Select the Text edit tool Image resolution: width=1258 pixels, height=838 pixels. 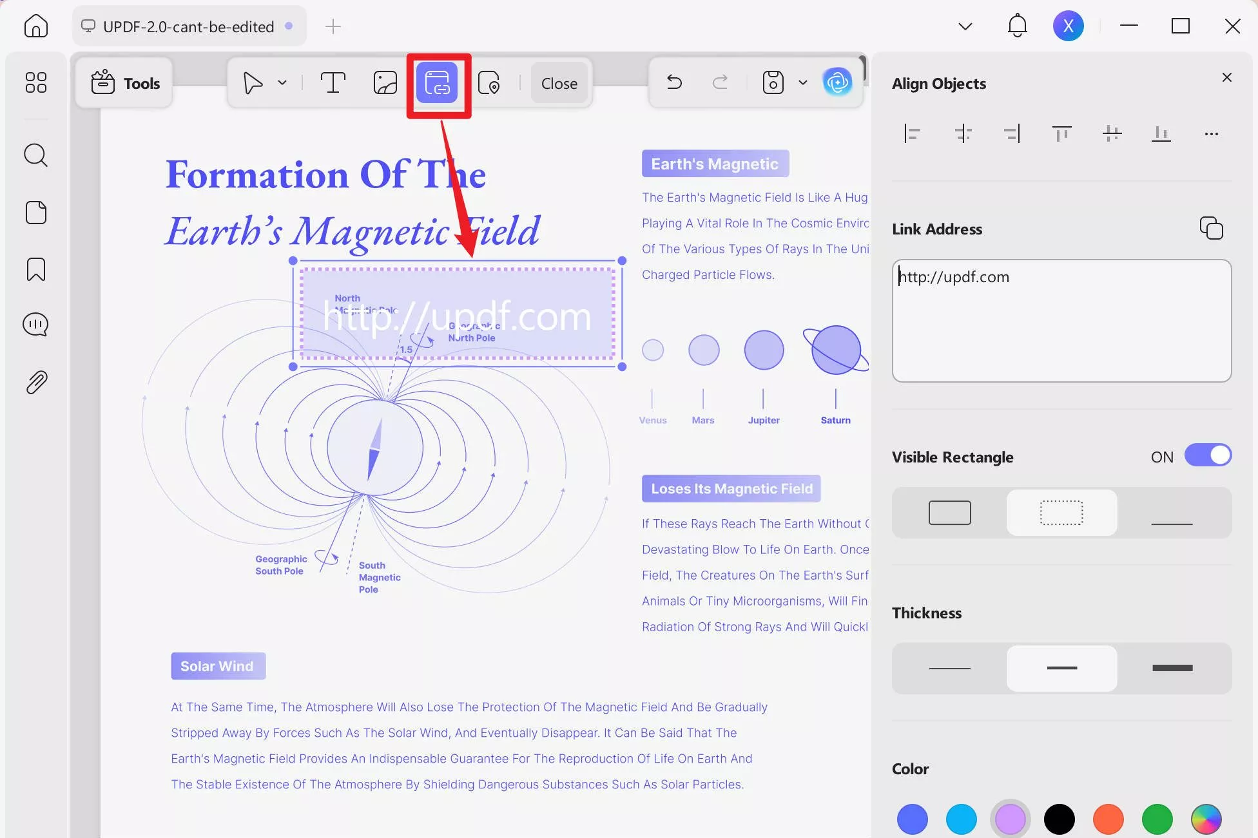333,83
